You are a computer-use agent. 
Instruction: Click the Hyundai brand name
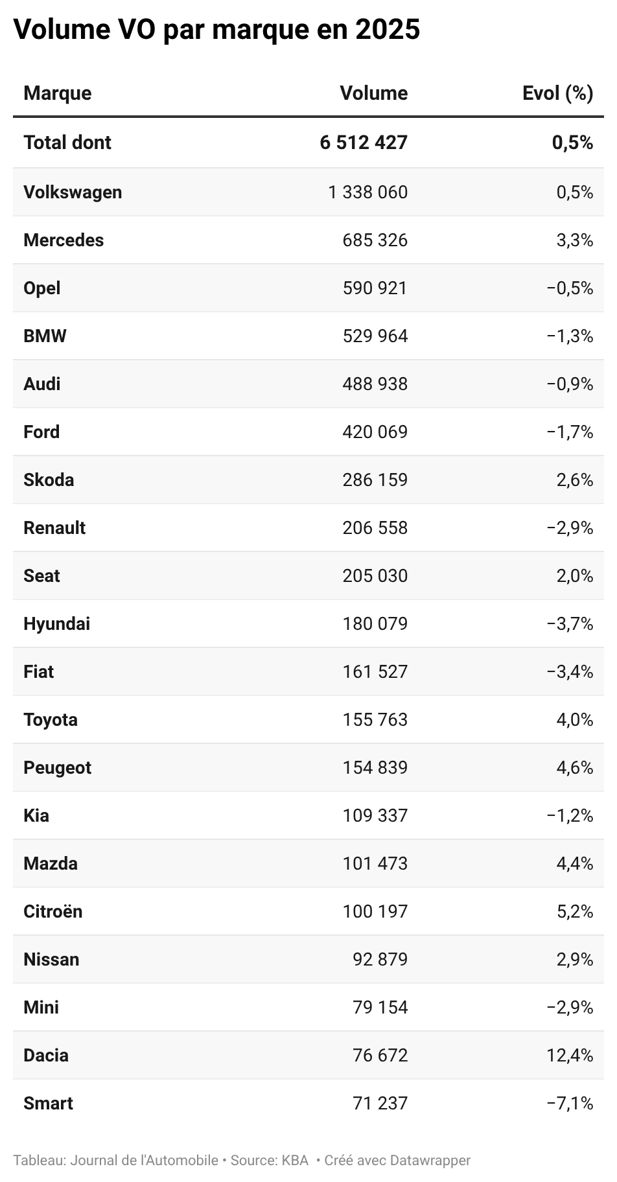57,624
